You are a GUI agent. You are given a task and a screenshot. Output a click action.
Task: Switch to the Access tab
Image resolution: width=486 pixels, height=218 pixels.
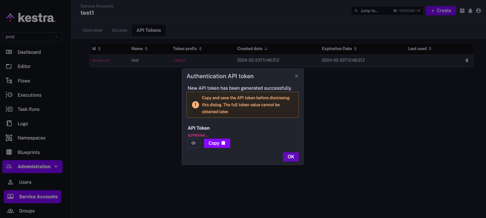click(119, 30)
